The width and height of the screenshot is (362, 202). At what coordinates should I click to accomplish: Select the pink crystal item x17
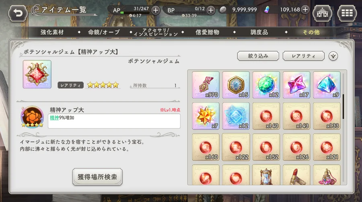[296, 85]
